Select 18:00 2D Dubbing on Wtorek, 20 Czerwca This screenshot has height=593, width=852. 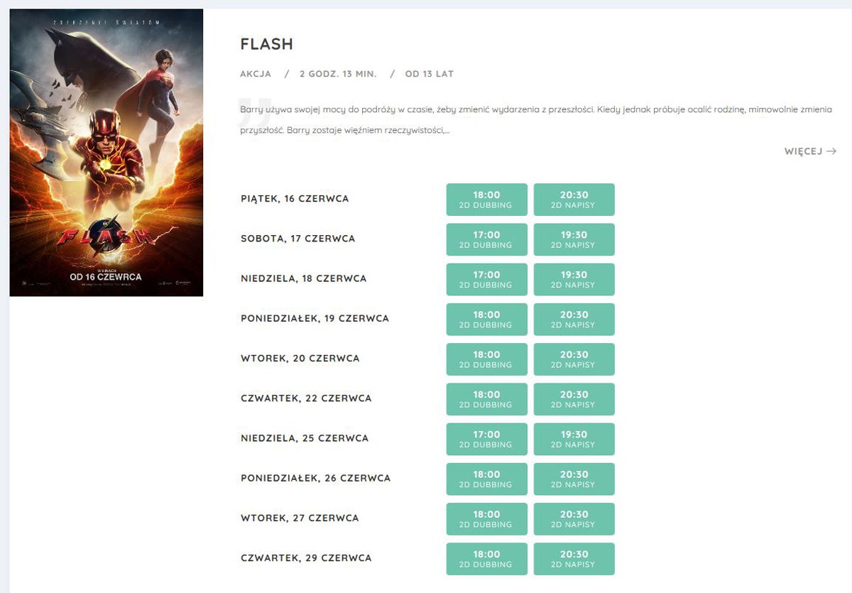(x=487, y=359)
